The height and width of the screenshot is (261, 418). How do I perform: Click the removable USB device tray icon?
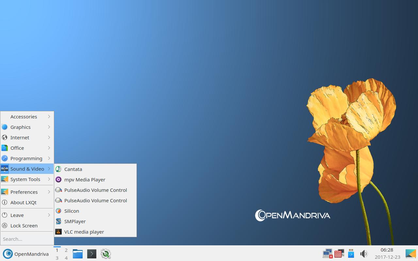coord(351,253)
